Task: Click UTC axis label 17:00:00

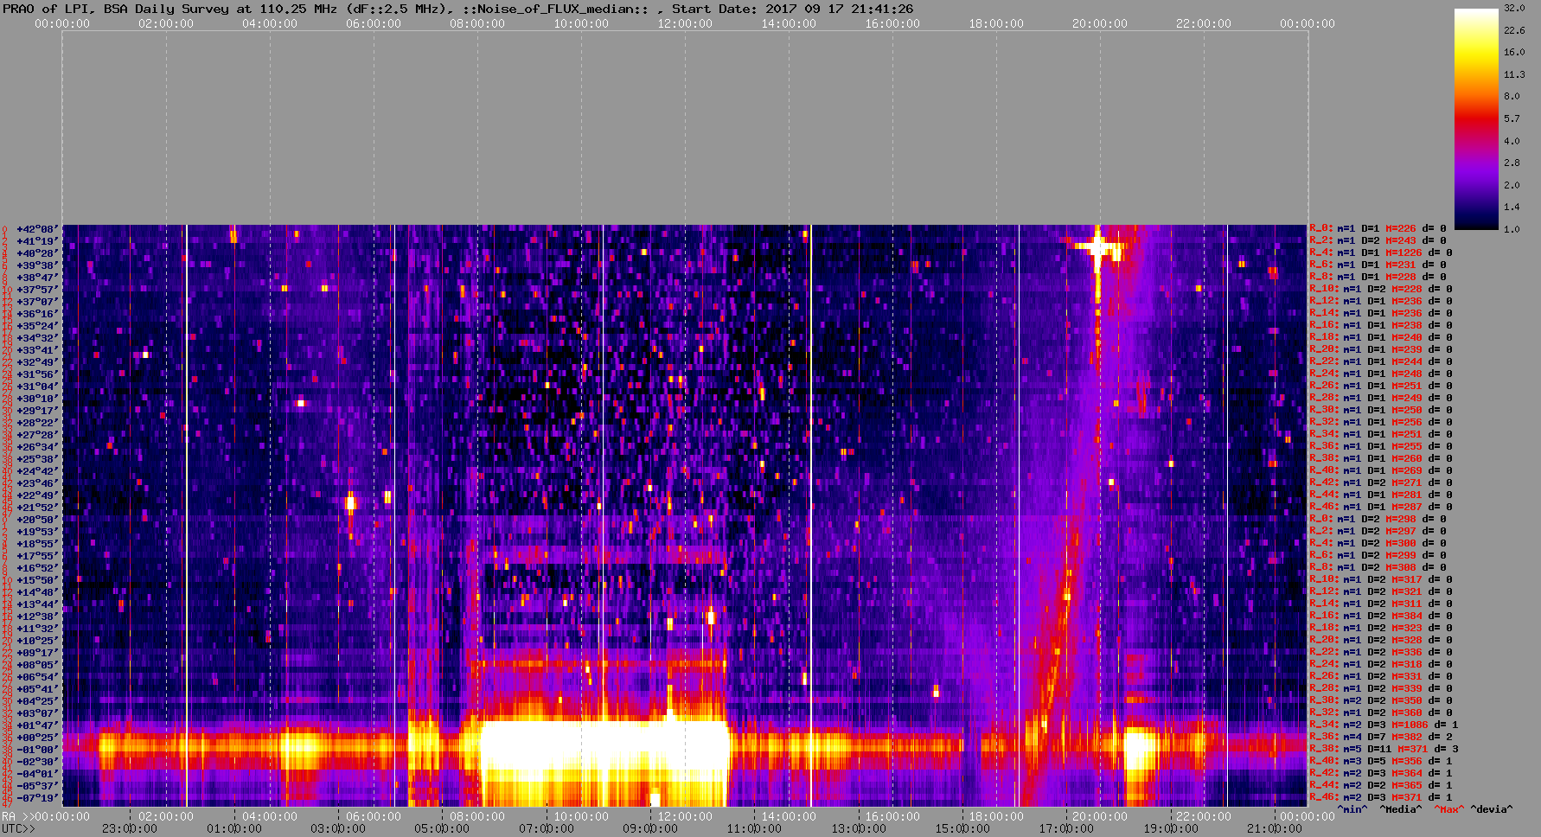Action: (1066, 828)
